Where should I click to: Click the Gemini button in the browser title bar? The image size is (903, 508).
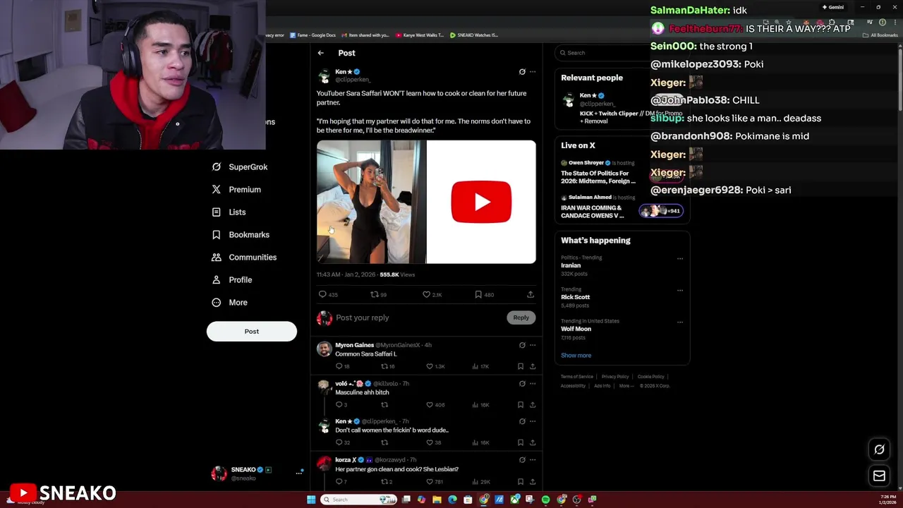coord(833,7)
